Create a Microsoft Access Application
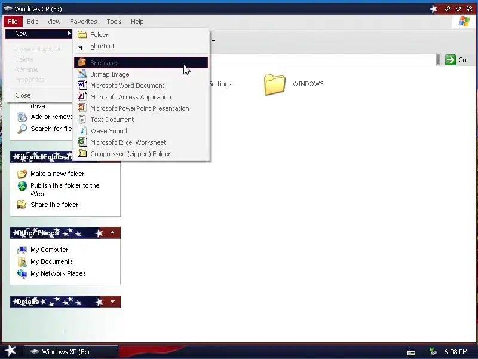This screenshot has height=359, width=478. point(141,97)
